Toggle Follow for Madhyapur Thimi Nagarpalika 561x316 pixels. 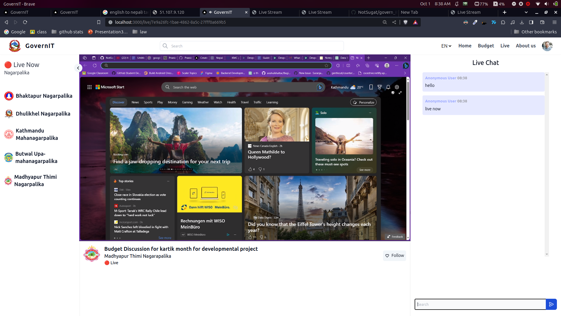point(394,255)
